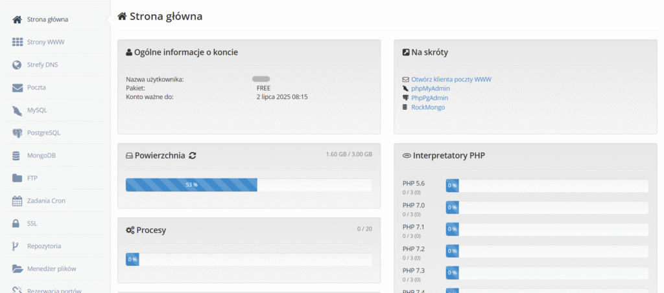
Task: Click the envelope icon next to Otwórz klienta poczty
Action: 406,80
